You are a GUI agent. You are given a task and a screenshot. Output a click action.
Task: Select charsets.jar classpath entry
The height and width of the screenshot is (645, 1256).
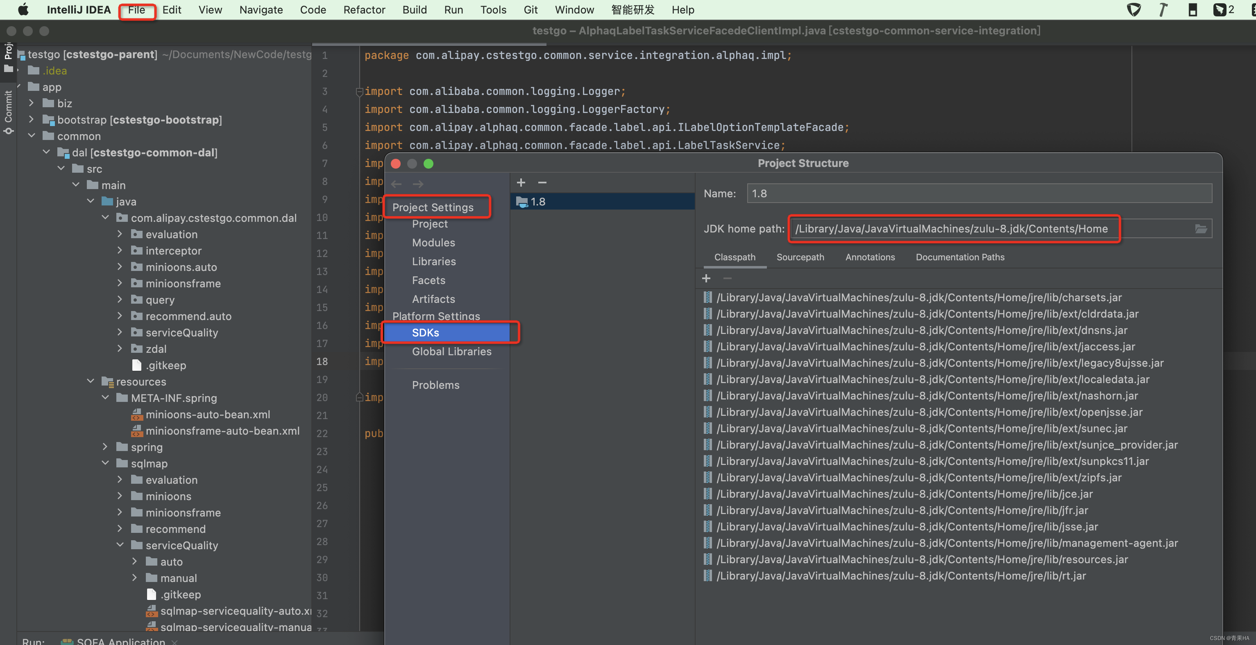918,297
